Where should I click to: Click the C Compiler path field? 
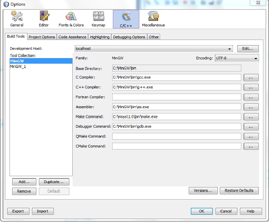tap(177, 77)
